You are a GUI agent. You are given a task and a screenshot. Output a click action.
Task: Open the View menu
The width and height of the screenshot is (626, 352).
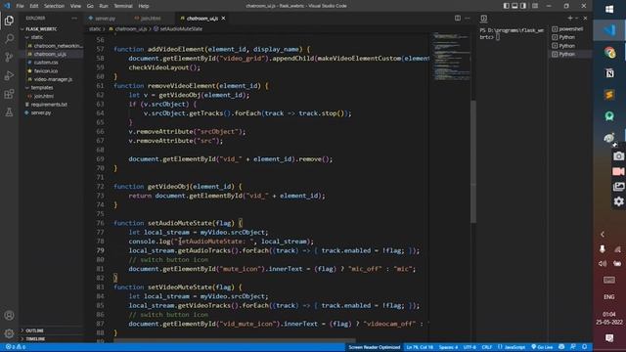(75, 6)
